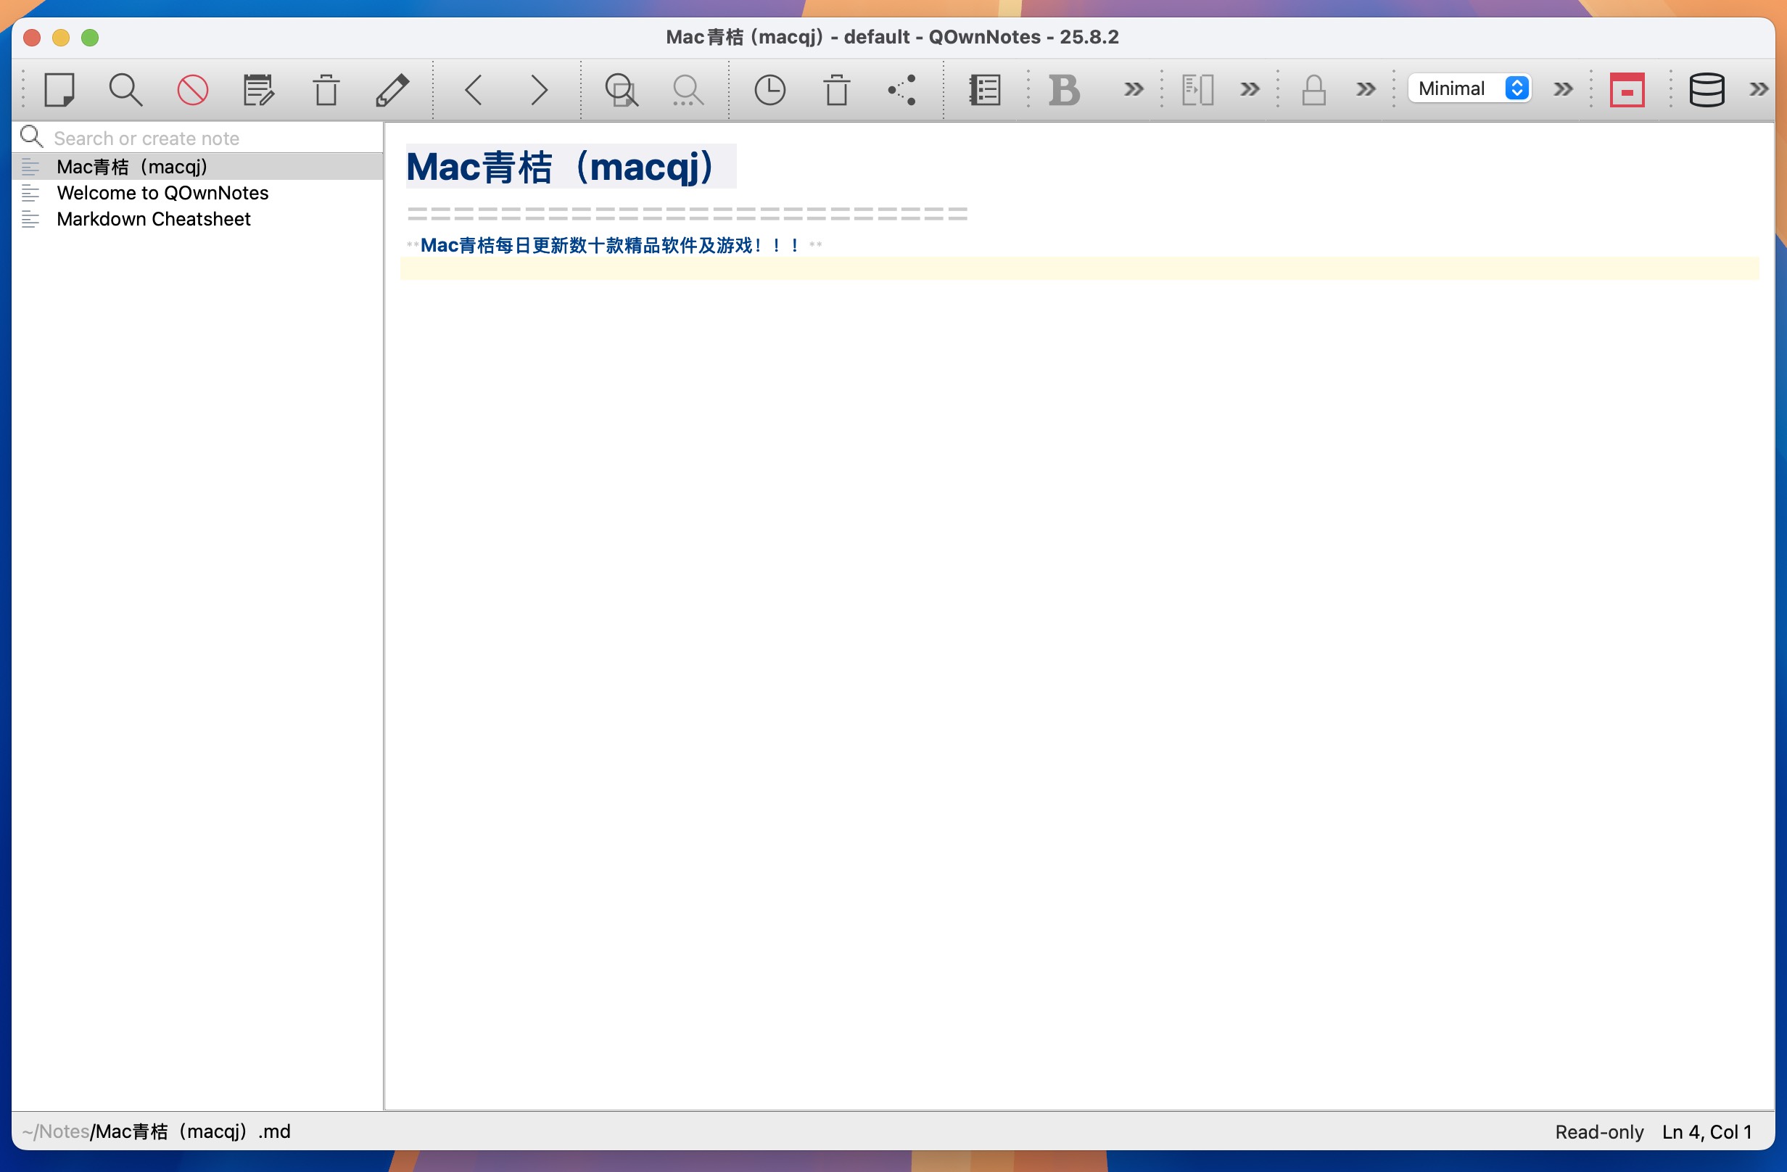1787x1172 pixels.
Task: Expand the overflow chevron next to the lock icon
Action: click(x=1363, y=88)
